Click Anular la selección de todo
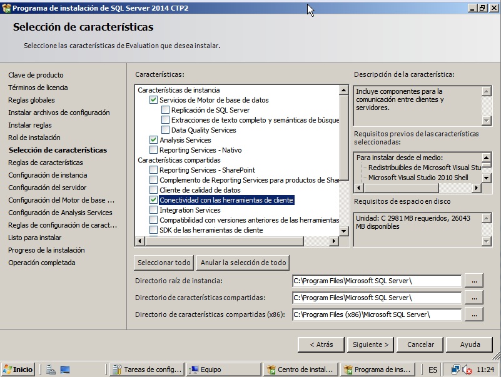Image resolution: width=501 pixels, height=377 pixels. 243,263
